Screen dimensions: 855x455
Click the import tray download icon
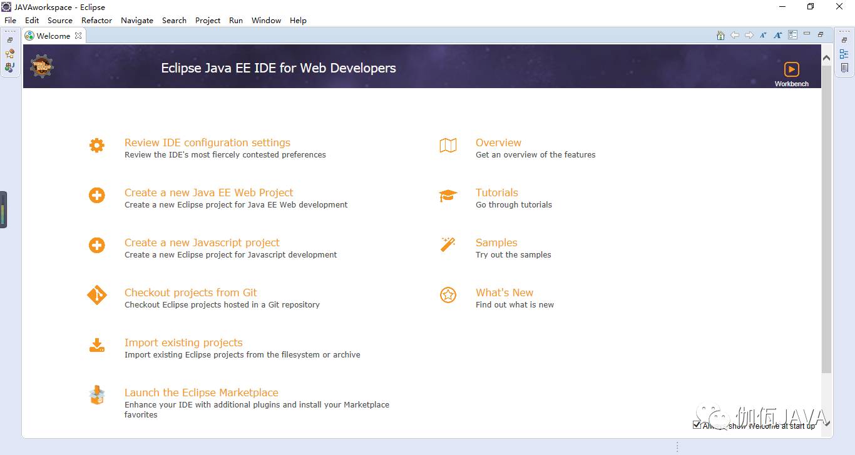96,346
